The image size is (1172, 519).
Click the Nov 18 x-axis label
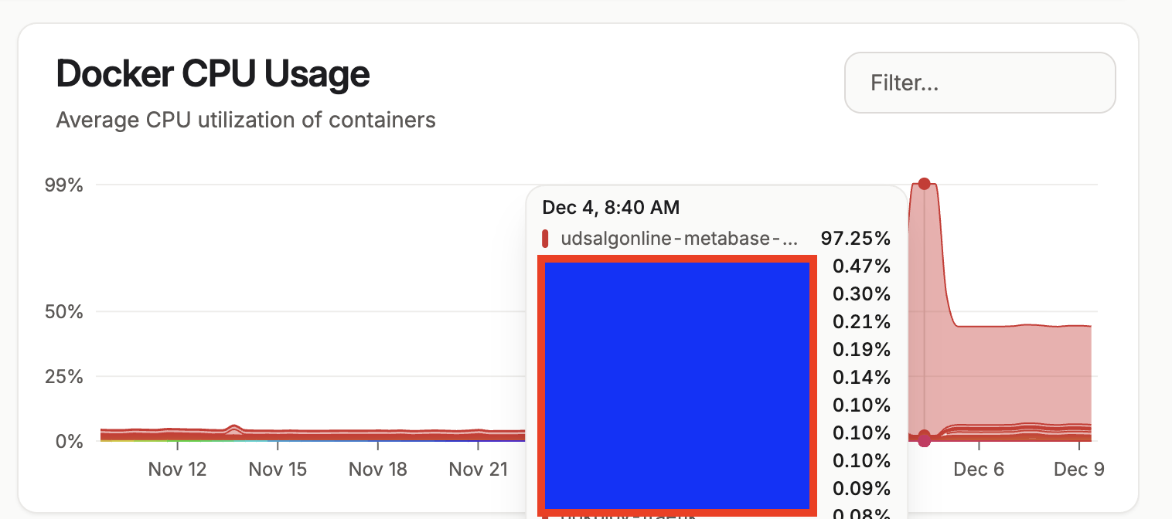click(377, 470)
